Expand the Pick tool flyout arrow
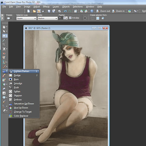 pos(7,31)
